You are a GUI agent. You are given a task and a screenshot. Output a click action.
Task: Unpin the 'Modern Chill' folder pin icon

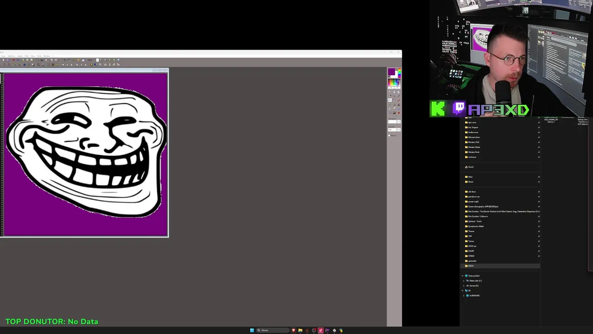click(538, 142)
